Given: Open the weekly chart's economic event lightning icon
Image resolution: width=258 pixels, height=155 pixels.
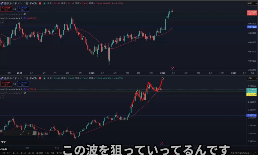Looking at the screenshot, I should click(172, 68).
